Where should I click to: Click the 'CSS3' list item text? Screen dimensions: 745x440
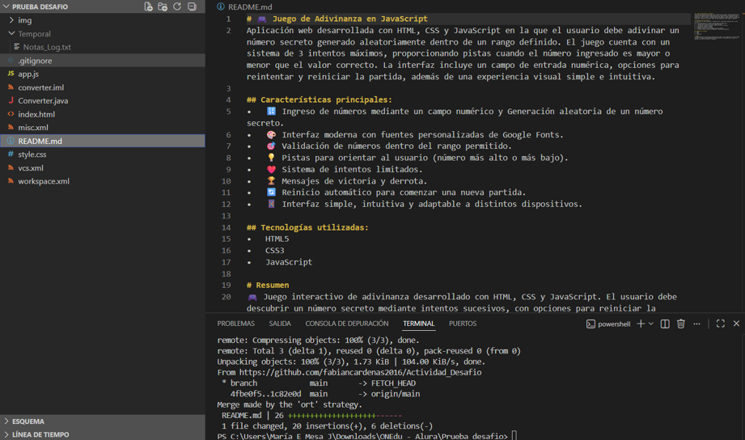coord(275,251)
